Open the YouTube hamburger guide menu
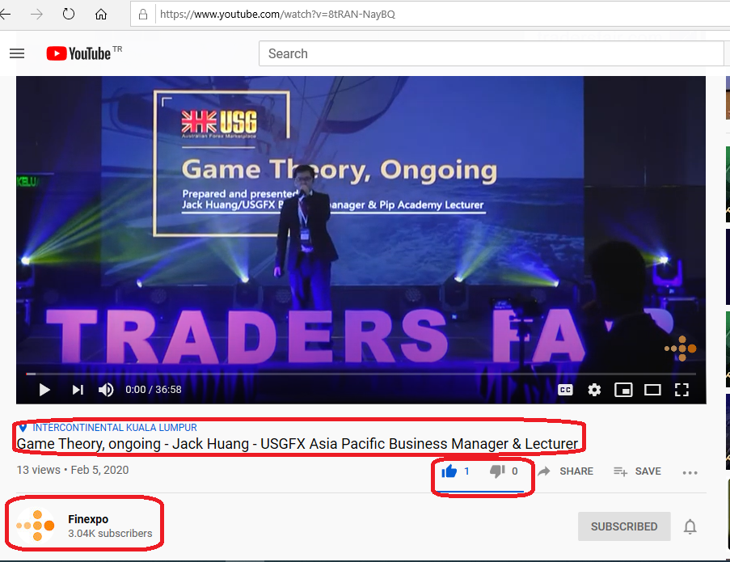 17,53
